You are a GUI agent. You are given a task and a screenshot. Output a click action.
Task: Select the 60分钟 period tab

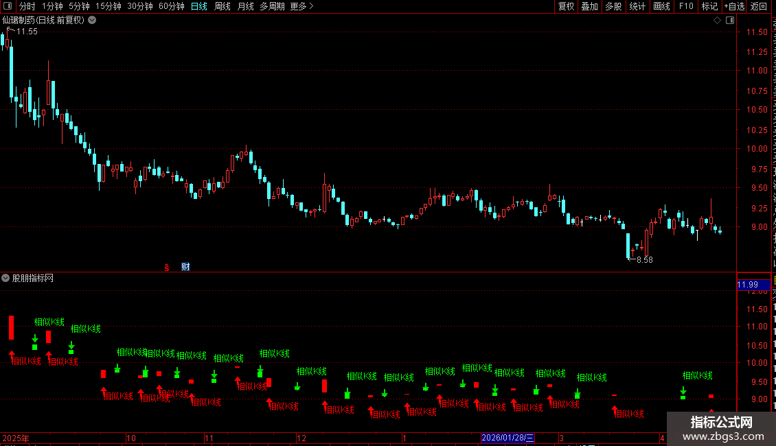pyautogui.click(x=171, y=6)
